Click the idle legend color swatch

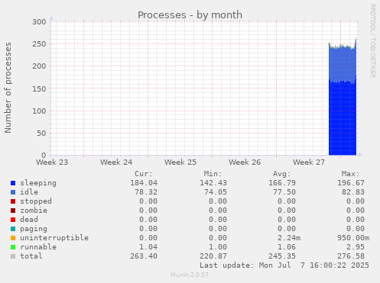pos(13,192)
